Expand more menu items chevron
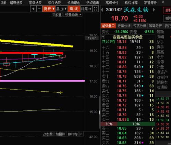The image size is (171, 145). point(163,2)
